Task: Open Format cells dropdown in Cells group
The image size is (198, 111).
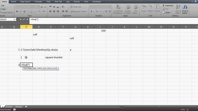Action: coord(157,9)
